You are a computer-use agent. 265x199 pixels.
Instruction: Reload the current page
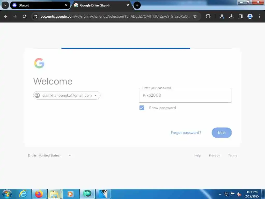tap(24, 16)
